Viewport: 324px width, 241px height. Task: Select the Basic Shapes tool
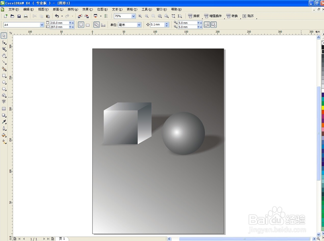tap(4, 95)
